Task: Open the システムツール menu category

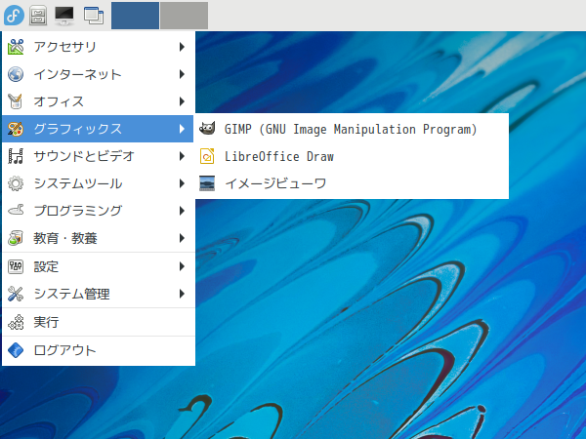Action: pos(99,183)
